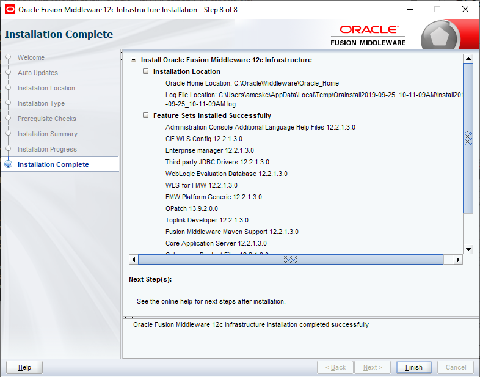Screen dimensions: 480x377
Task: Collapse the Installation Location node
Action: [146, 71]
